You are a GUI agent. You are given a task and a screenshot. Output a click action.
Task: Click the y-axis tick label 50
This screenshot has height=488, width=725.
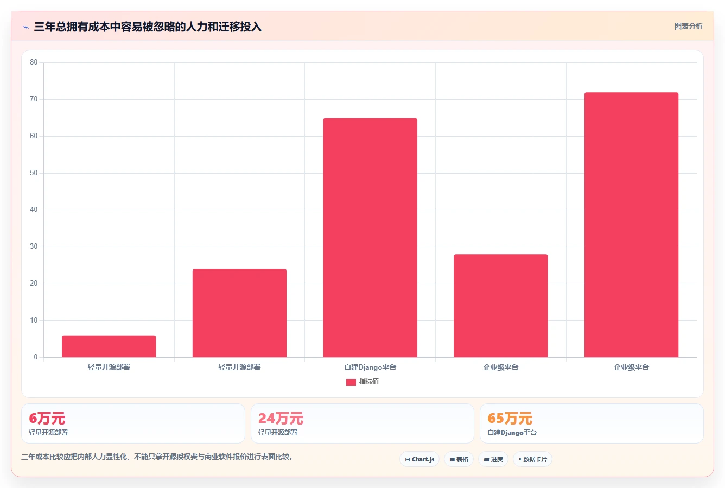pos(34,173)
